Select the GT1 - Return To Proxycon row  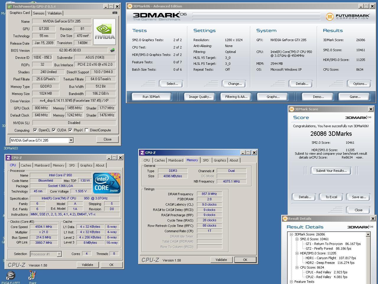pyautogui.click(x=333, y=244)
